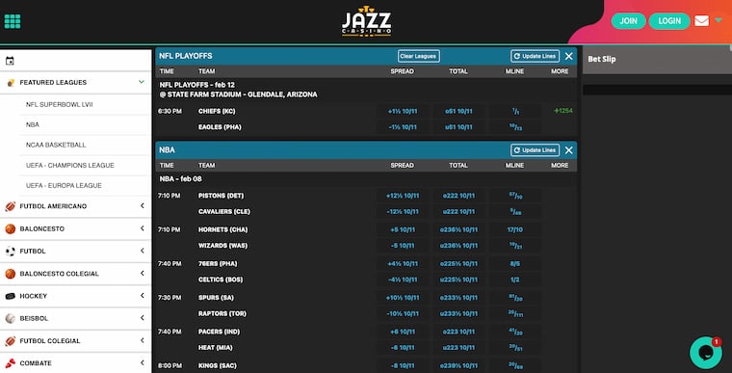Pick Chiefs game total o51 10/11
Image resolution: width=732 pixels, height=373 pixels.
tap(458, 111)
